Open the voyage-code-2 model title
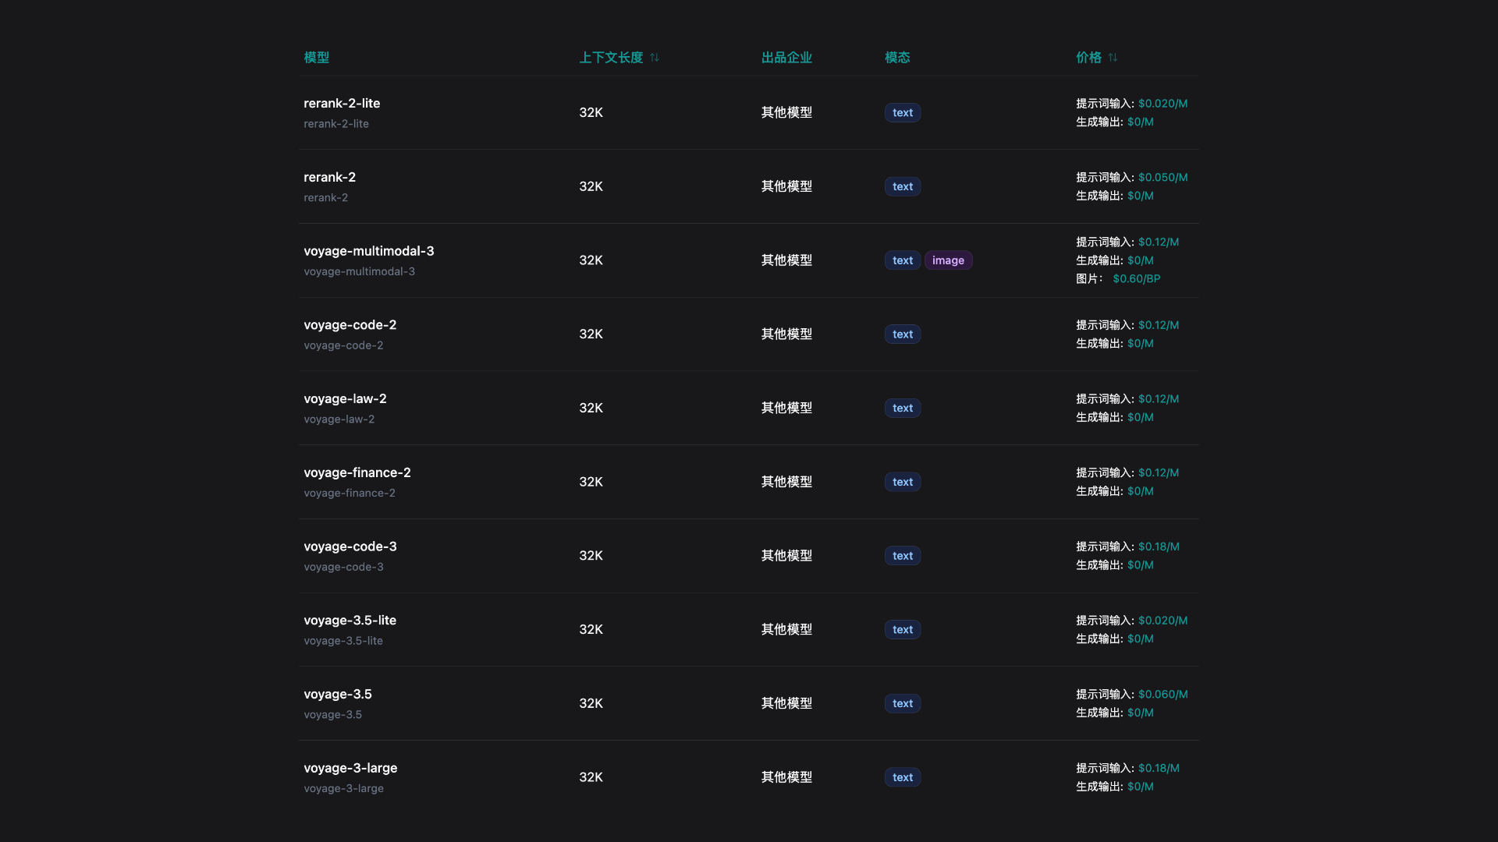Screen dimensions: 1498x842 [350, 325]
